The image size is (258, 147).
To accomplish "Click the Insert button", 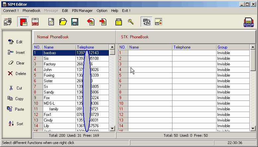I will click(16, 53).
